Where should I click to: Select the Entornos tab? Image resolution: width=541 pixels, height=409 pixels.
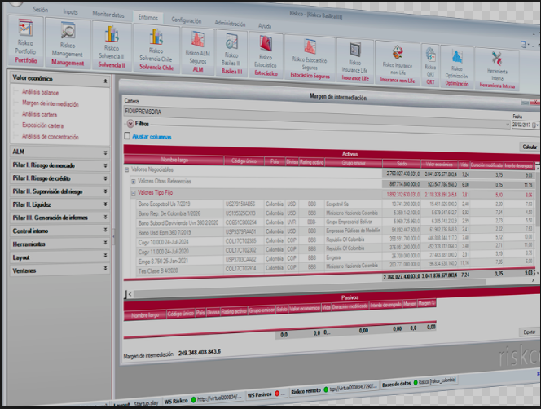pyautogui.click(x=148, y=17)
